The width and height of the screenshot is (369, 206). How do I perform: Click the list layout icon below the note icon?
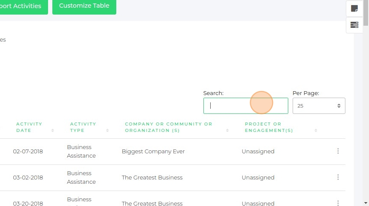[x=354, y=25]
